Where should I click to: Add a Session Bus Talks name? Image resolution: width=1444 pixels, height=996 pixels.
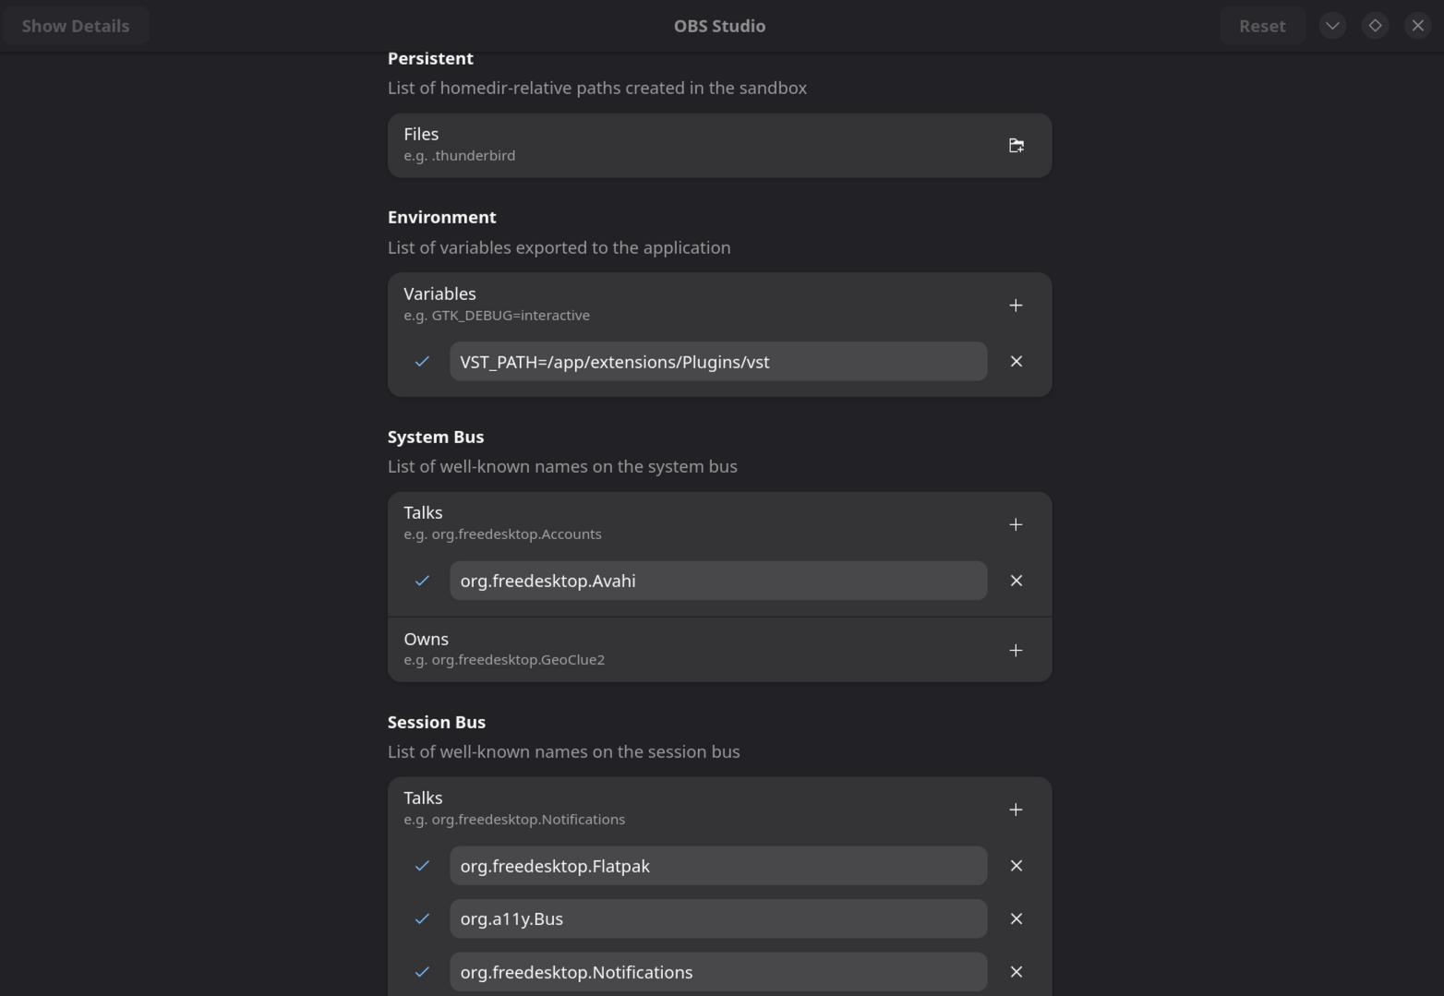tap(1016, 810)
